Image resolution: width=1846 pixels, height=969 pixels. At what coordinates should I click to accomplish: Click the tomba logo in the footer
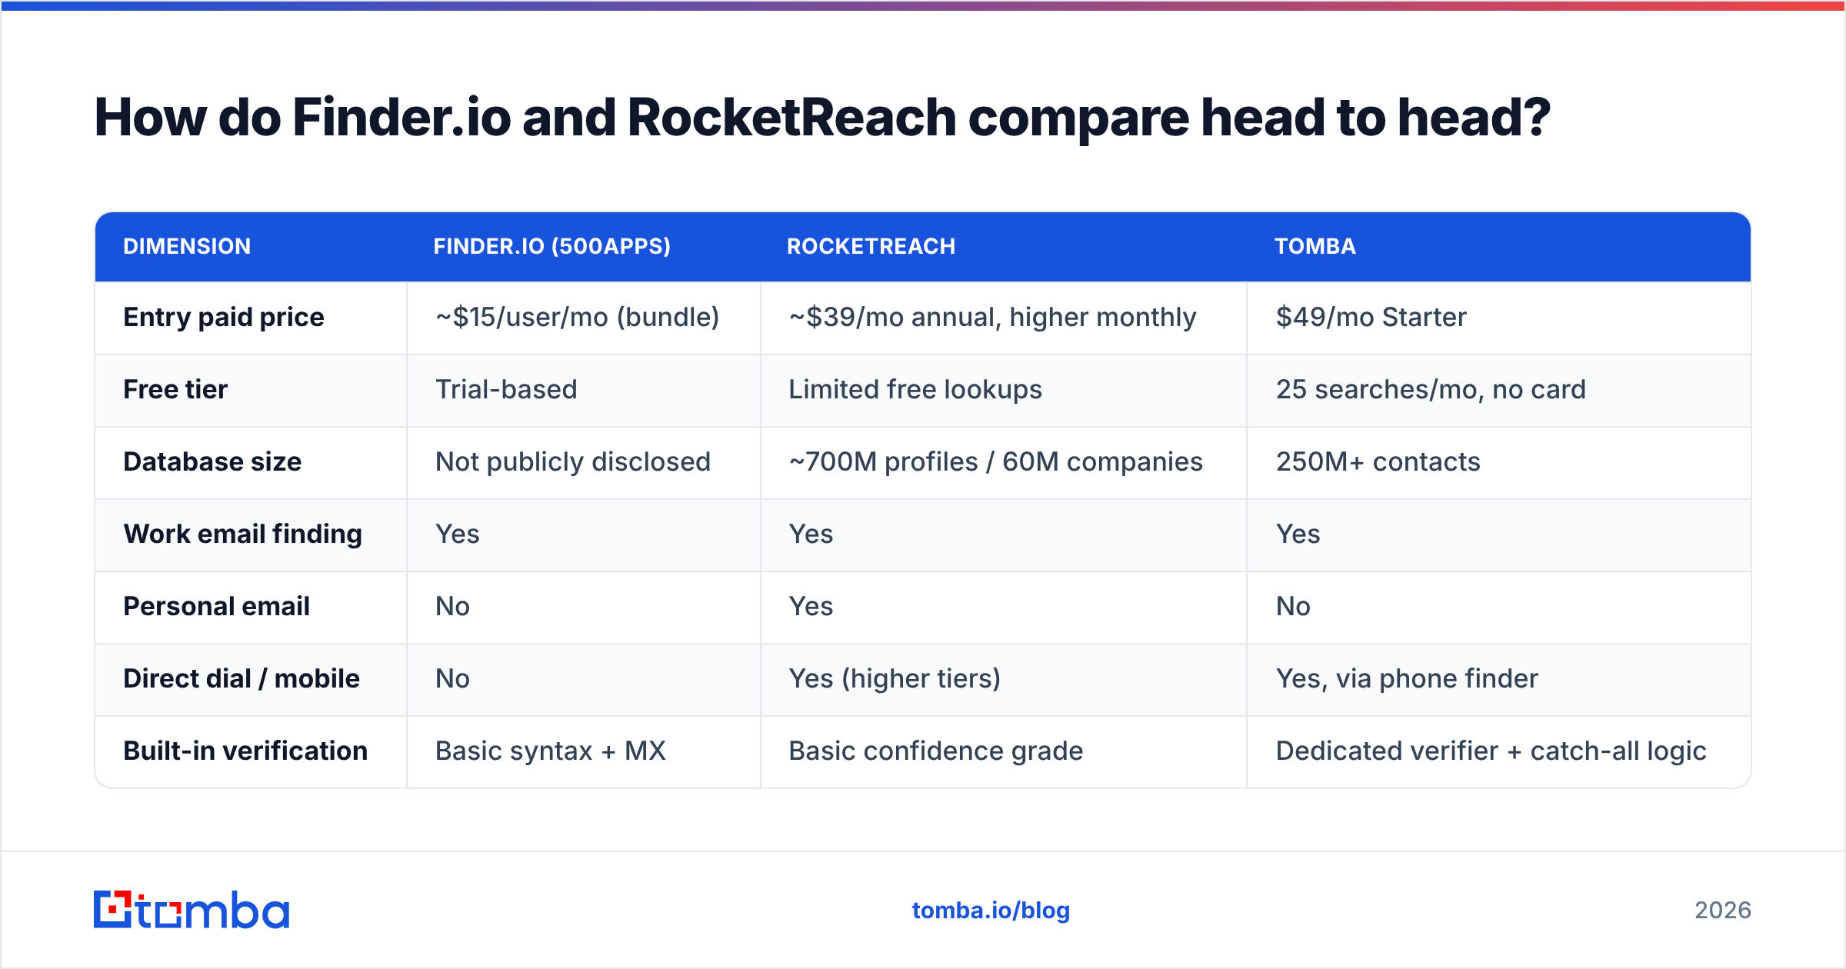click(192, 910)
